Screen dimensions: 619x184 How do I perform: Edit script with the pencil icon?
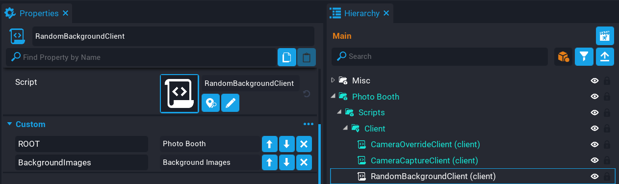coord(230,103)
